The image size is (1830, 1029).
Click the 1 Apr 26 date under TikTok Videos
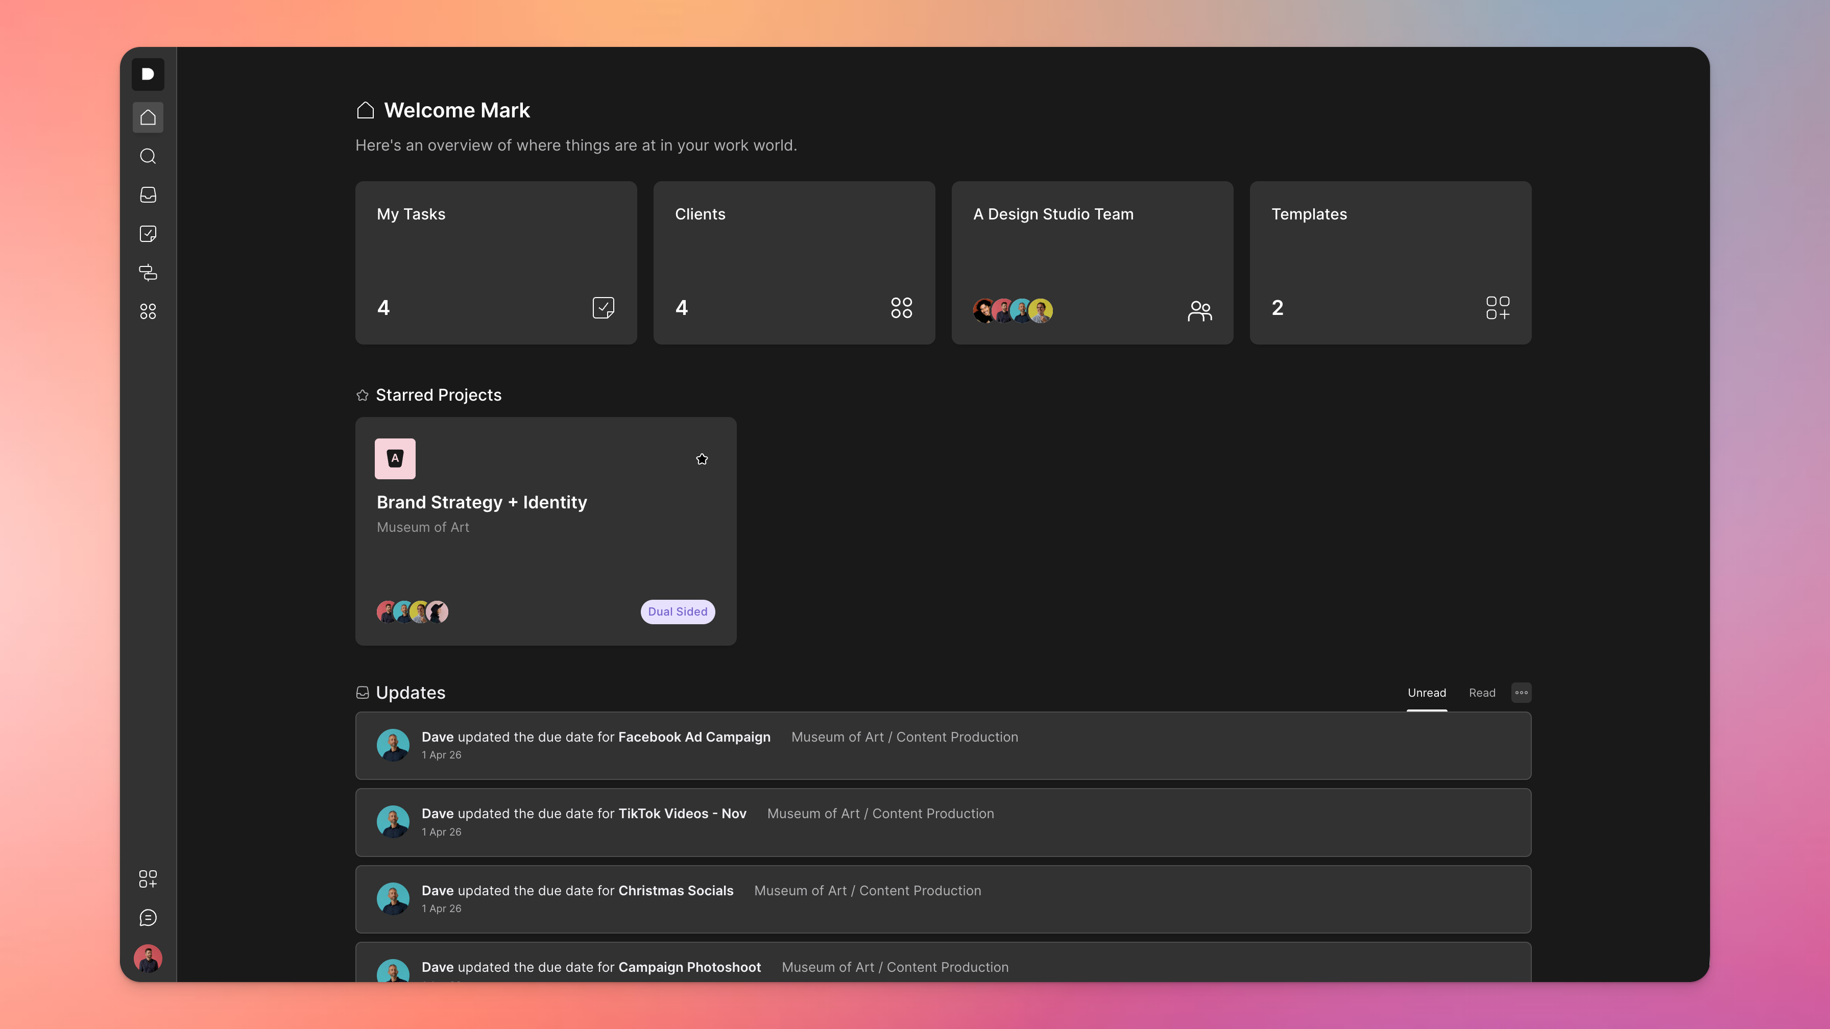pyautogui.click(x=441, y=831)
